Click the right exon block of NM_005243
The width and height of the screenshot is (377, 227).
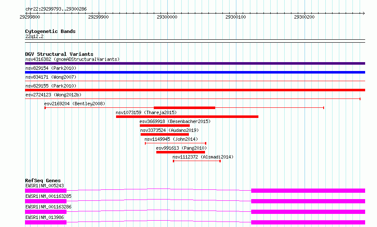[308, 191]
